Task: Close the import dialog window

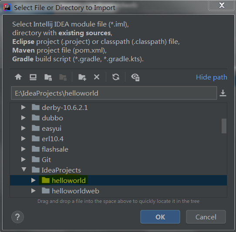Action: tap(221, 5)
